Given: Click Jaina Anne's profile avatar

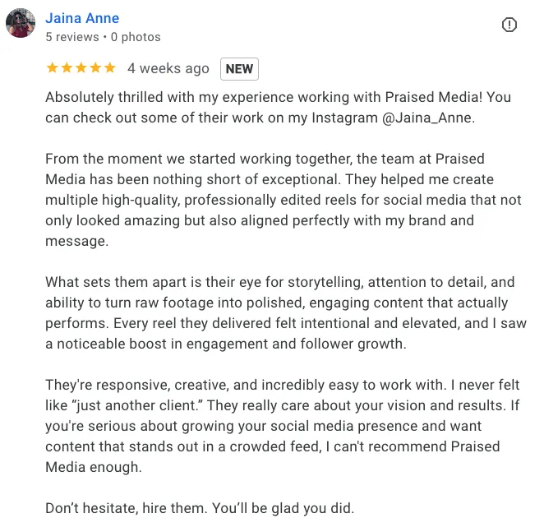Looking at the screenshot, I should pyautogui.click(x=21, y=24).
